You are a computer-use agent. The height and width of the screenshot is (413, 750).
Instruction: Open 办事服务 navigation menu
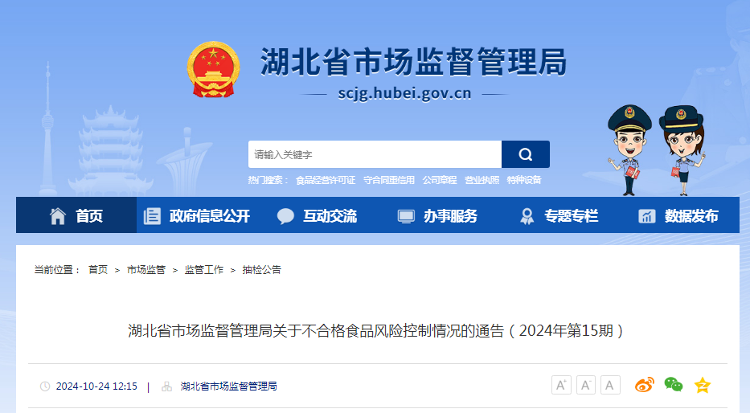pyautogui.click(x=438, y=215)
